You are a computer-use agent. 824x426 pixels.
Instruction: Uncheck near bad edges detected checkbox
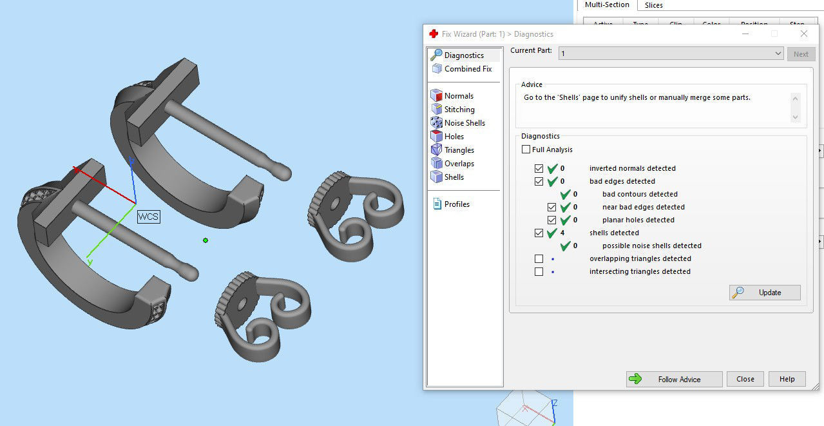[x=551, y=208]
